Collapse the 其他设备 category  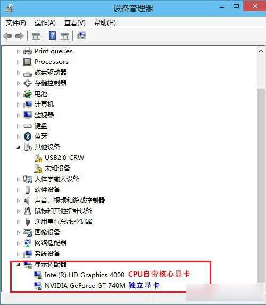[x=18, y=147]
